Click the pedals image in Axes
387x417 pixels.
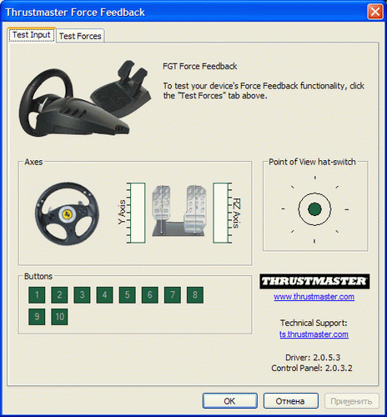(179, 211)
